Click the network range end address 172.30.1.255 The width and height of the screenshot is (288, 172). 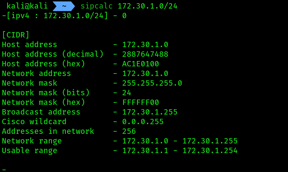(x=210, y=141)
